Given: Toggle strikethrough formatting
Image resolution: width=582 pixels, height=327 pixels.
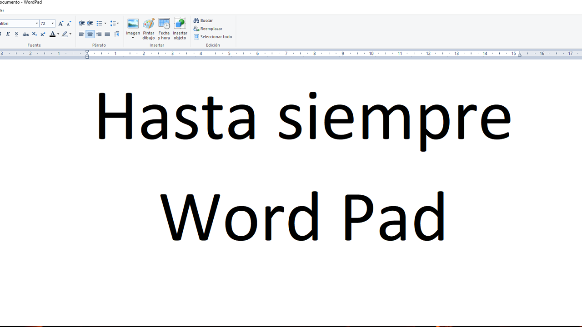Looking at the screenshot, I should pyautogui.click(x=25, y=34).
